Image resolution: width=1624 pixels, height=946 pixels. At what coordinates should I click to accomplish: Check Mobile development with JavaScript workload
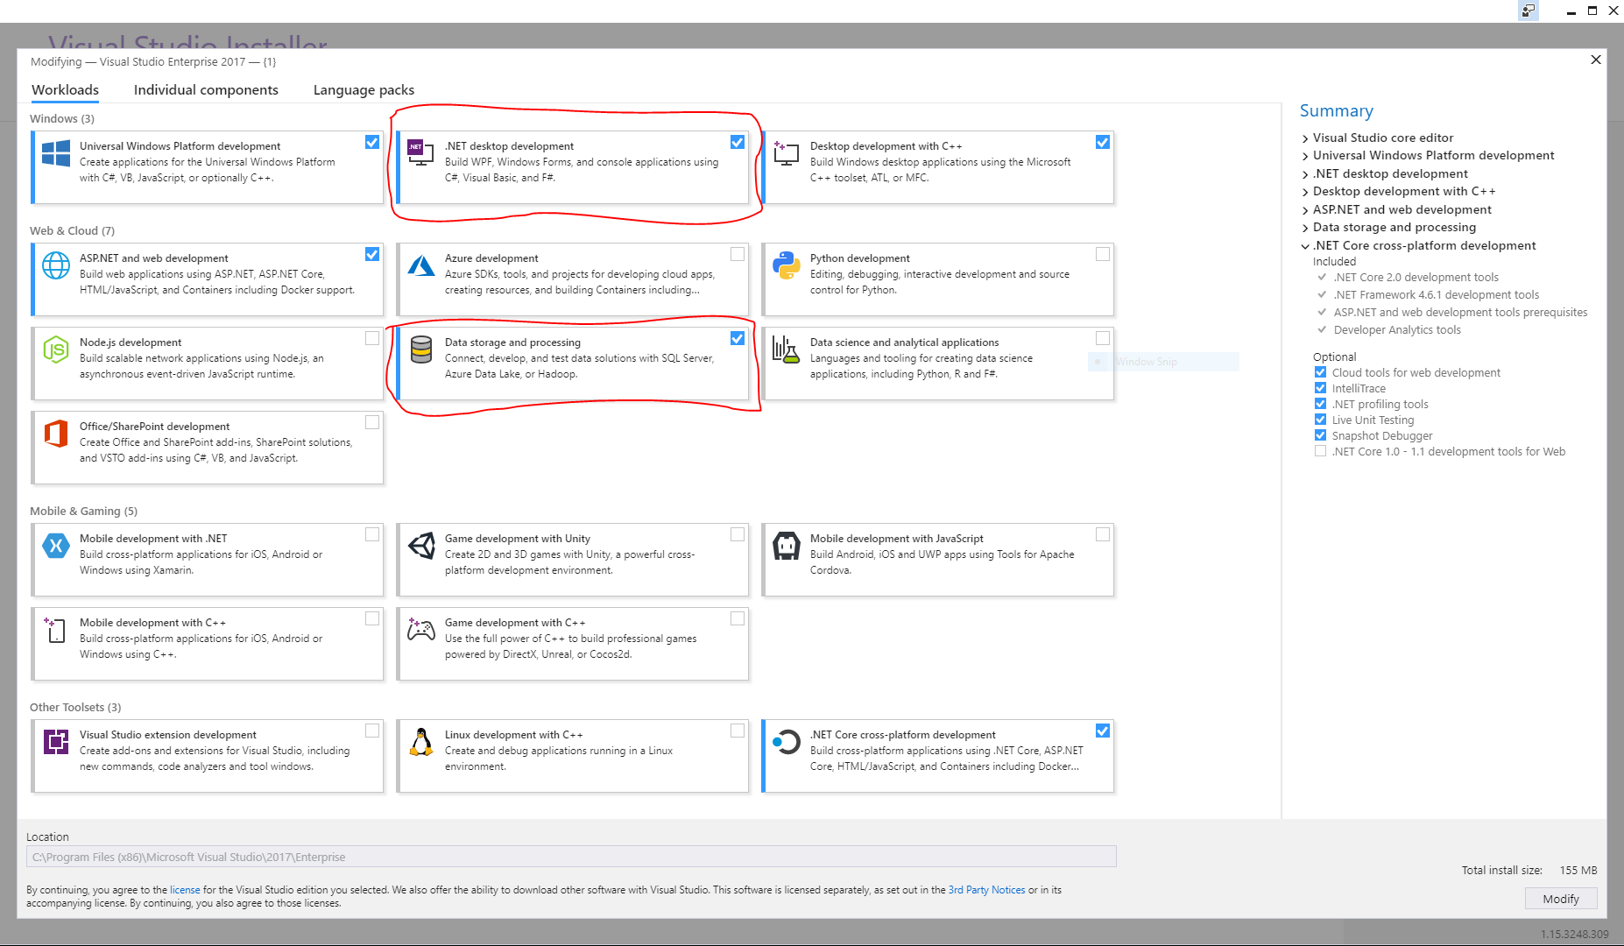click(x=1103, y=534)
